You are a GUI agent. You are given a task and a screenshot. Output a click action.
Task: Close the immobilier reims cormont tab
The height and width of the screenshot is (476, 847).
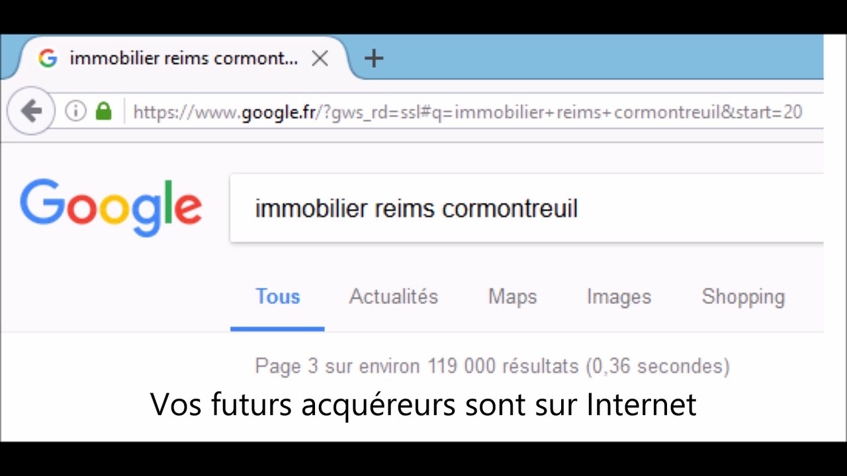320,58
